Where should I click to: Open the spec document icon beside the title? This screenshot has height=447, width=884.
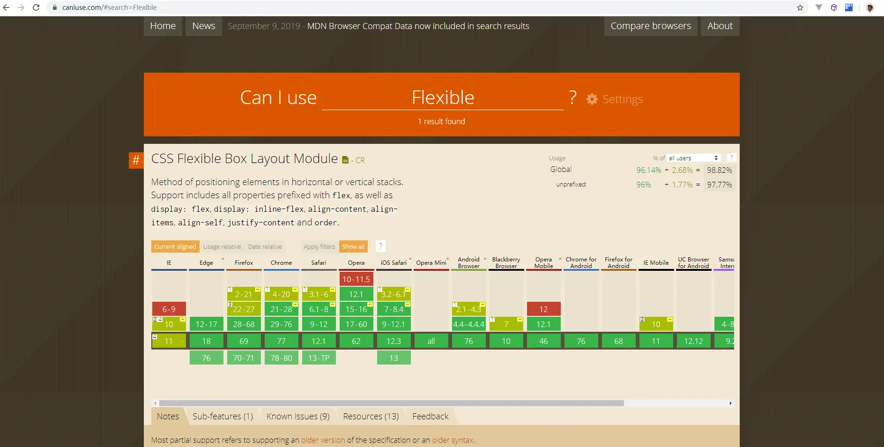(345, 160)
